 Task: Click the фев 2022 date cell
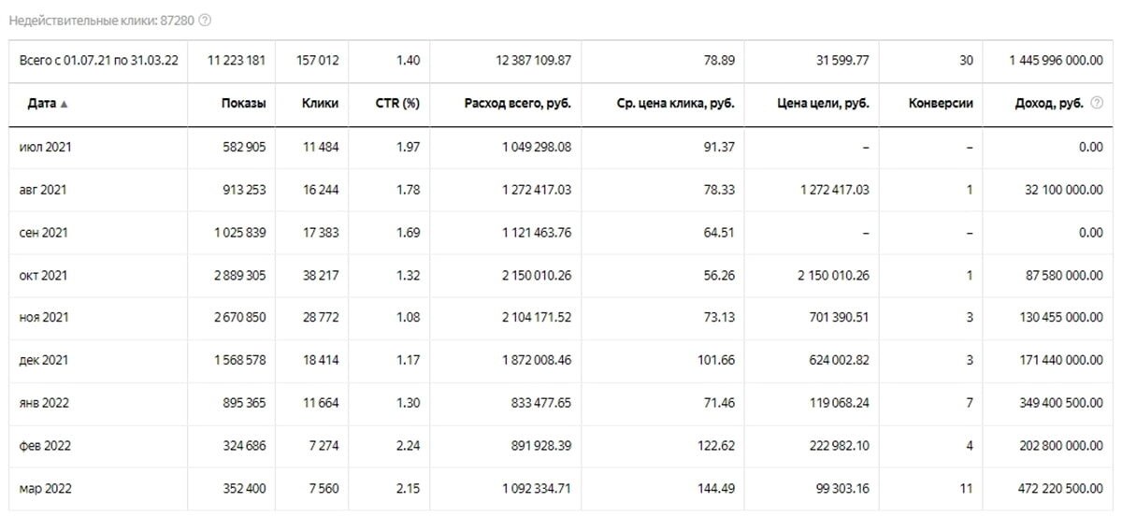coord(44,446)
